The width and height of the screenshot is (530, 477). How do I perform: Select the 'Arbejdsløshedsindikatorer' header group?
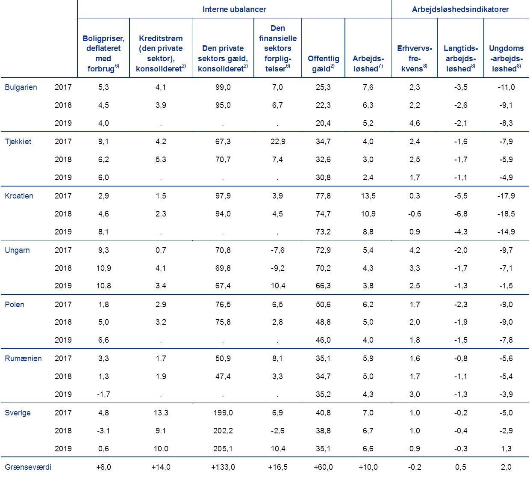click(460, 9)
